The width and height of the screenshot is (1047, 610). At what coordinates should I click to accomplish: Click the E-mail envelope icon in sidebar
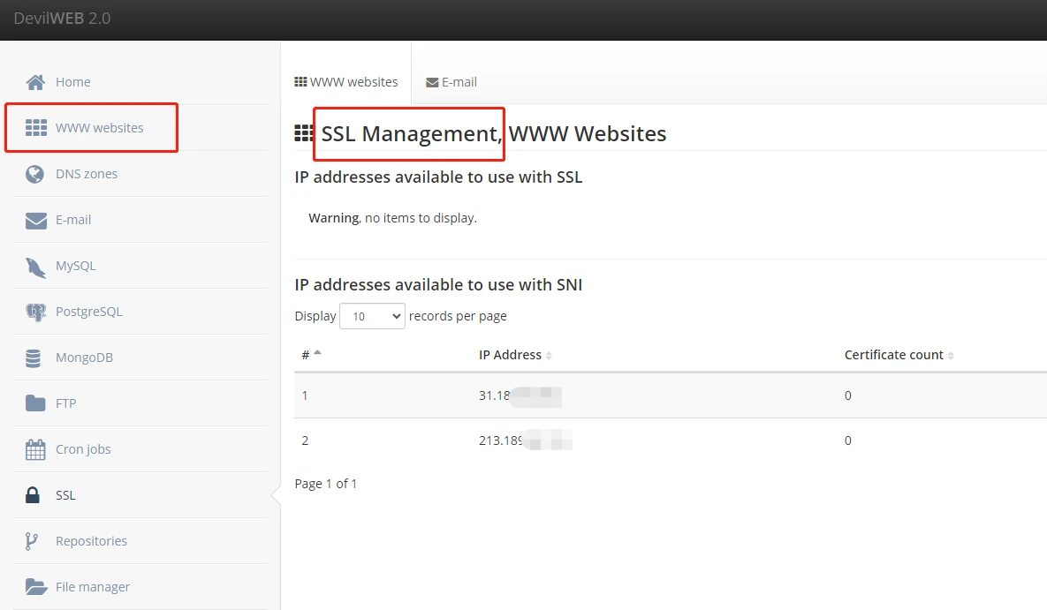35,220
